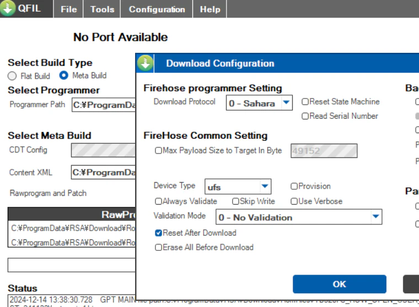Click the RawProgram table column header
419x307 pixels.
pos(72,214)
